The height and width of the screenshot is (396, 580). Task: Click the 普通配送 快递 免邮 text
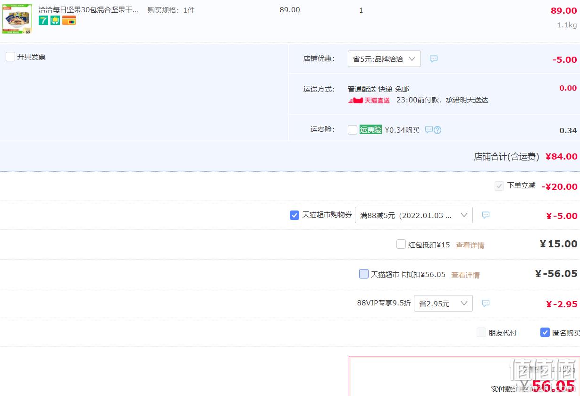click(378, 89)
